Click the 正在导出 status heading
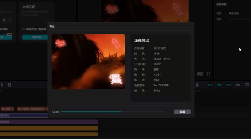 141,41
